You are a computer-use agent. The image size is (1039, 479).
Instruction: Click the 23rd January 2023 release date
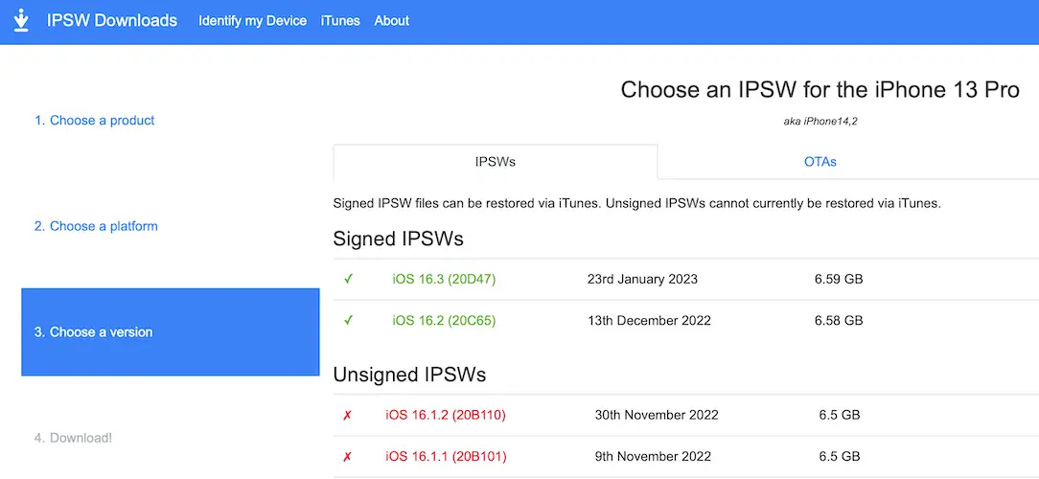(x=642, y=280)
